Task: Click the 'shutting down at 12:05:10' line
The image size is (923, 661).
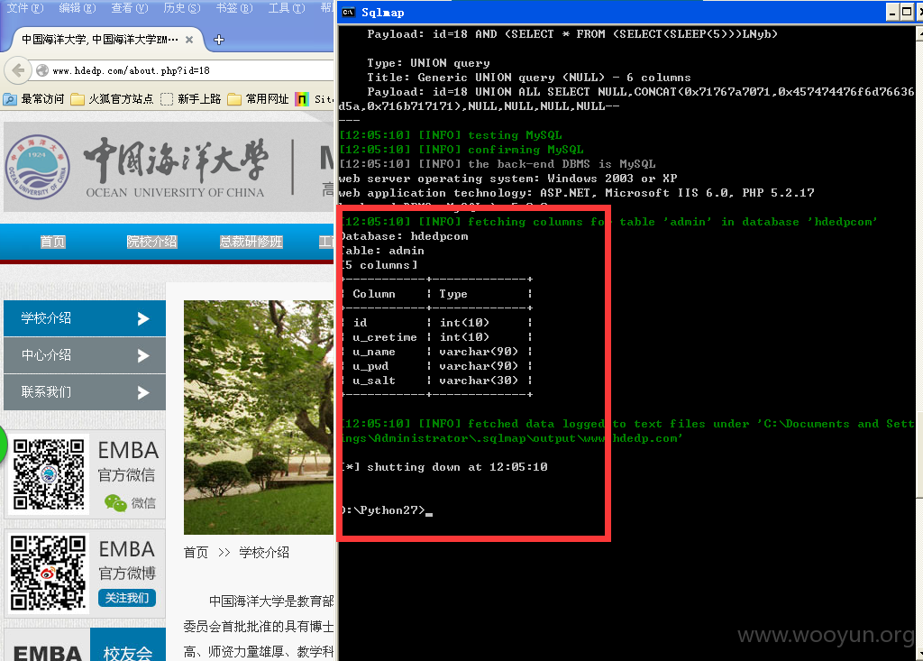Action: click(x=444, y=467)
